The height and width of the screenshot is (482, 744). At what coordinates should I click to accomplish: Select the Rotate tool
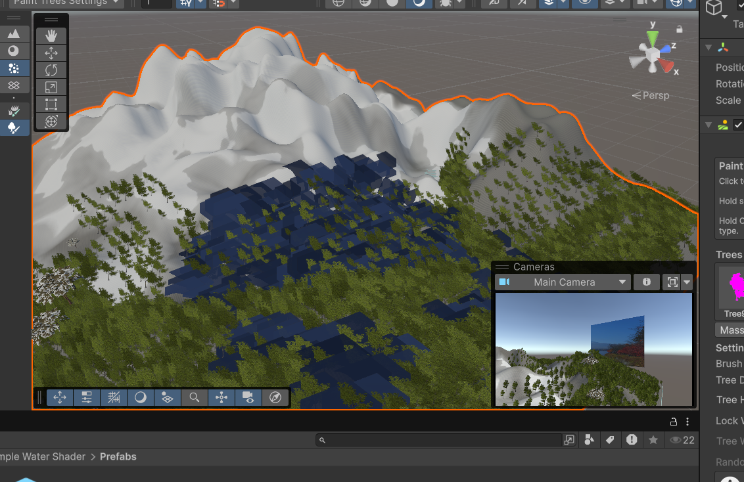51,70
